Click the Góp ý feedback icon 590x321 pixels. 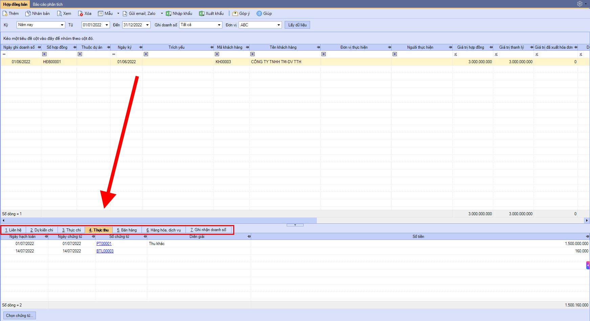click(235, 14)
